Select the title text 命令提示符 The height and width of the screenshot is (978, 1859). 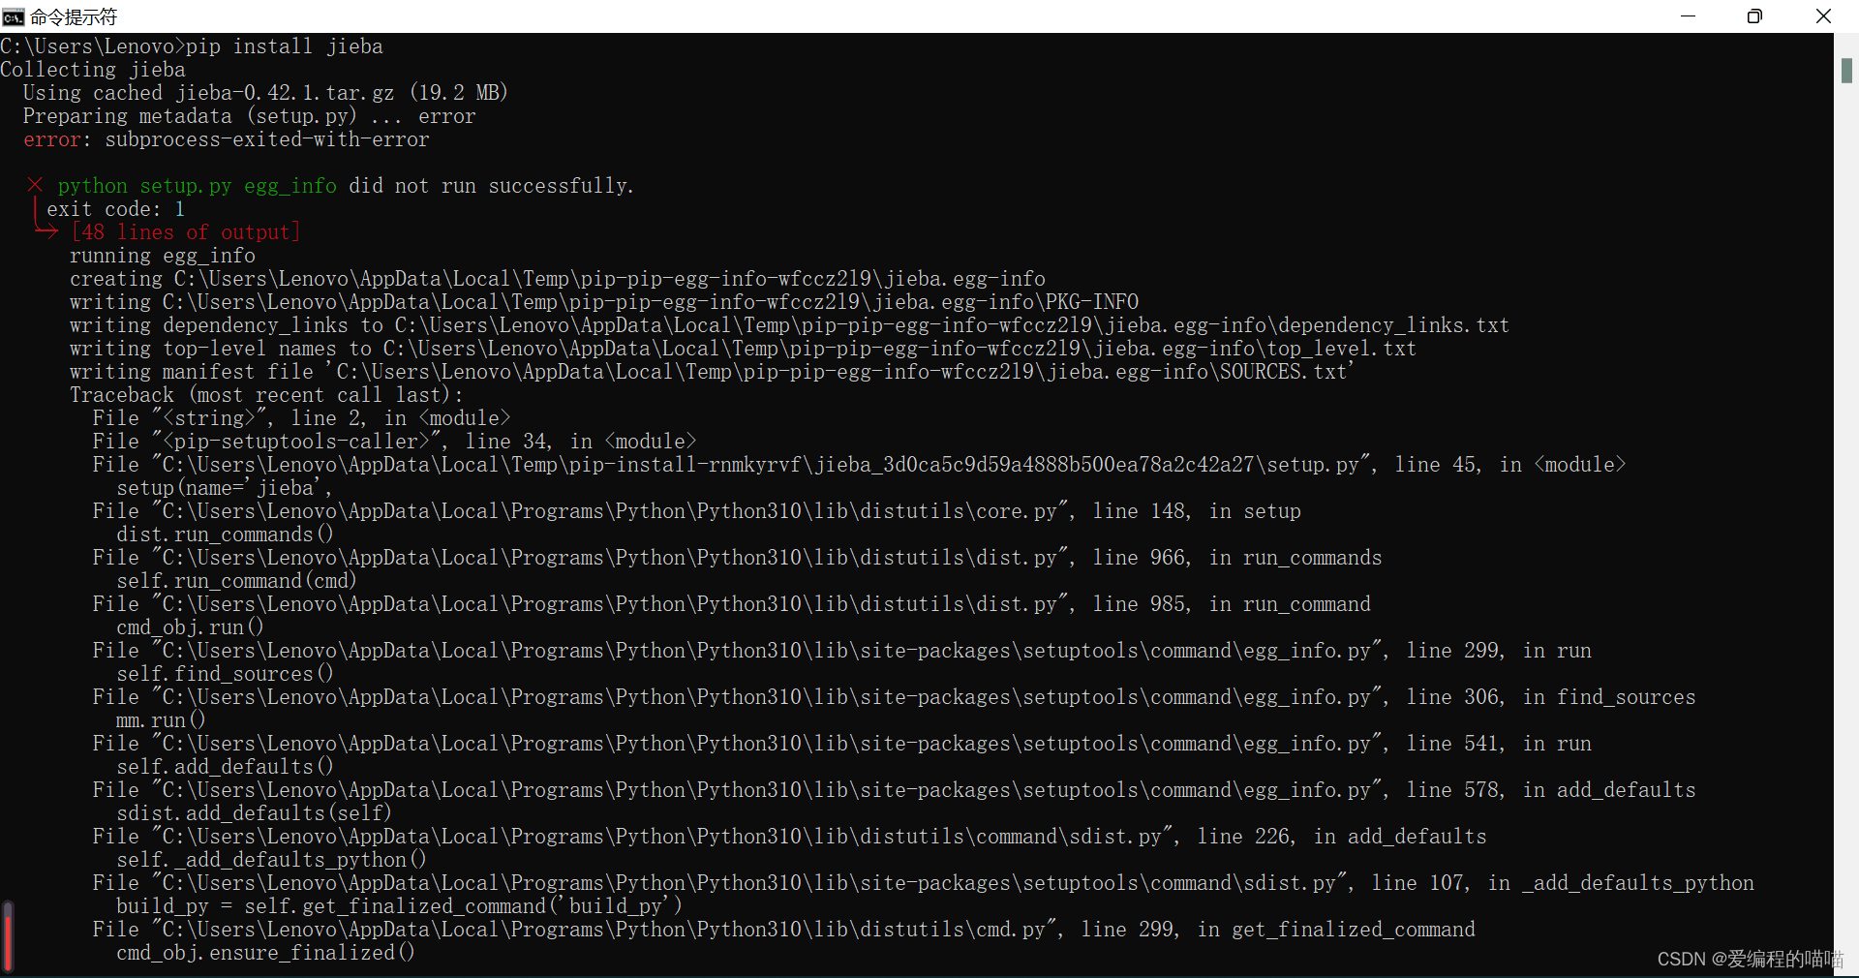click(73, 15)
